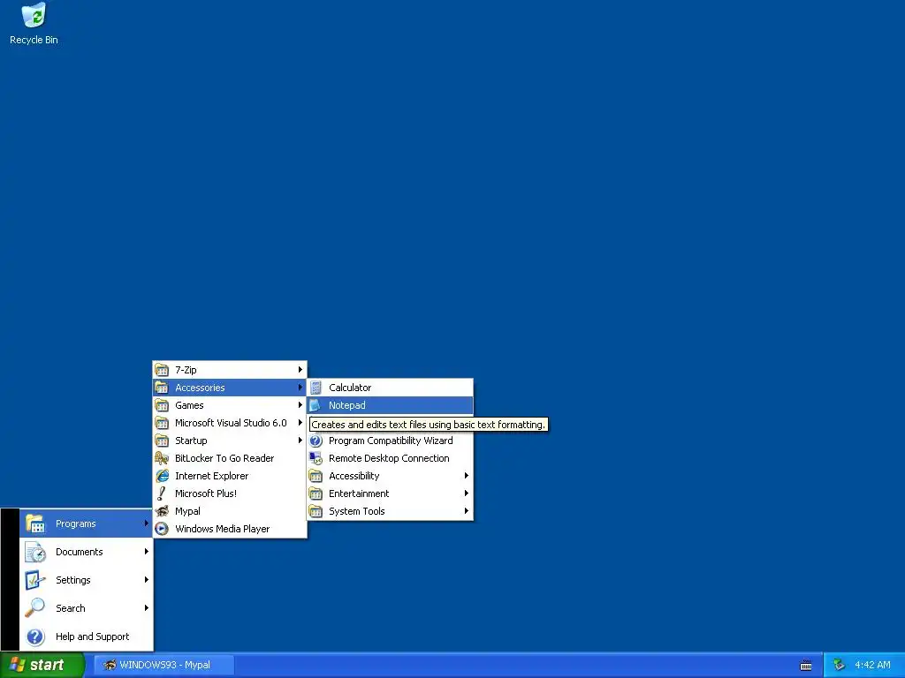Click the Help and Support question icon

(35, 637)
